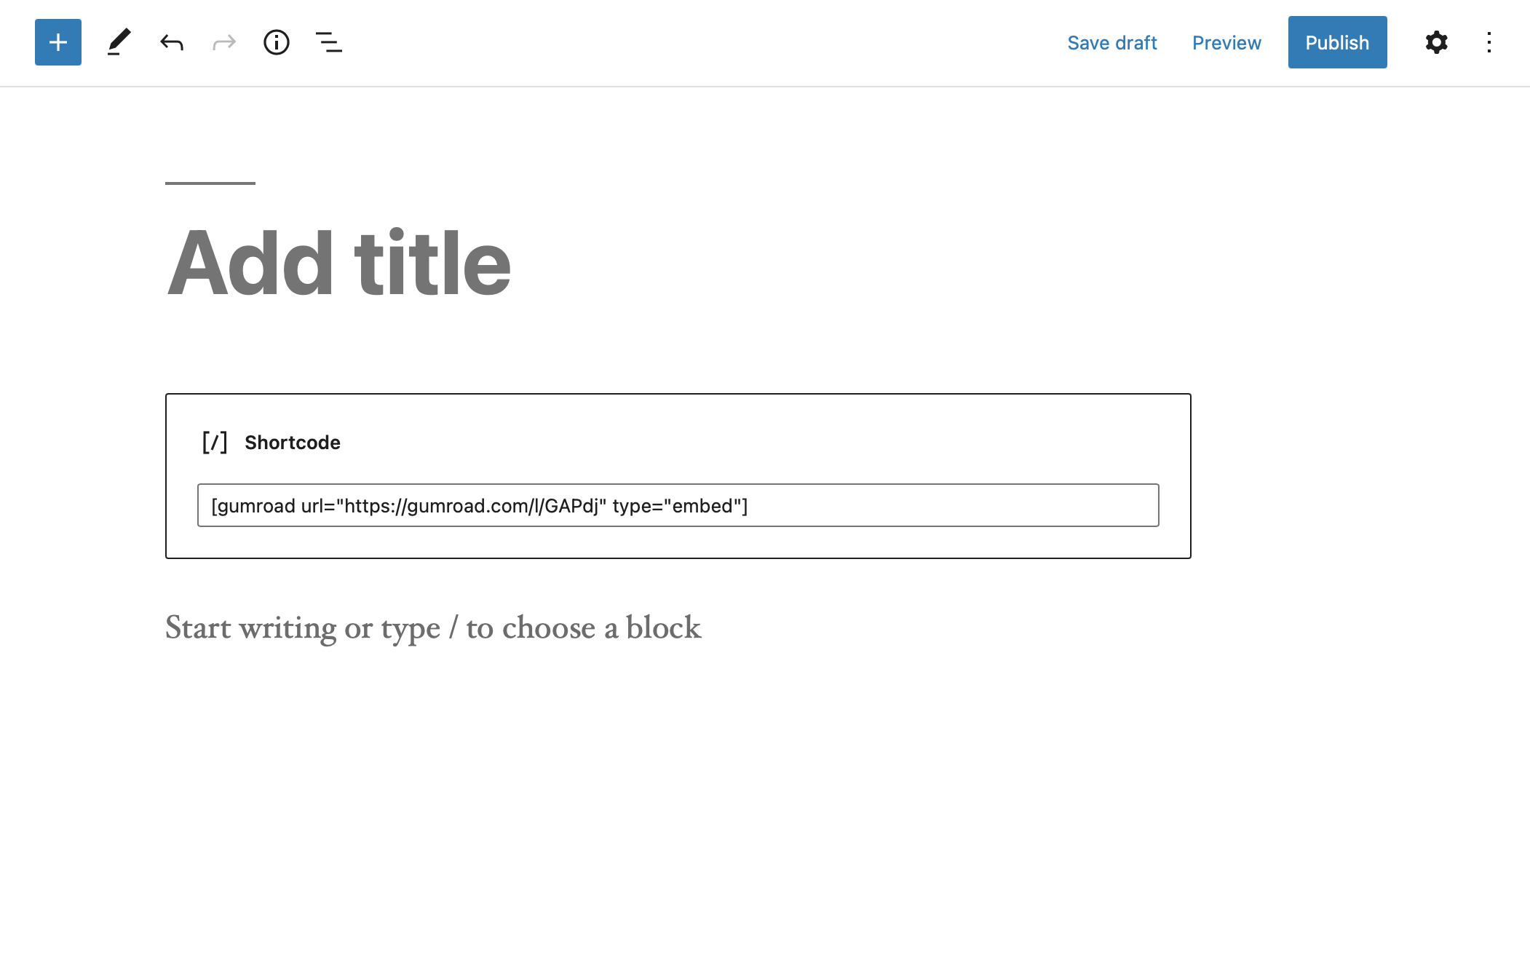
Task: Select the Shortcode block by its border
Action: (678, 395)
